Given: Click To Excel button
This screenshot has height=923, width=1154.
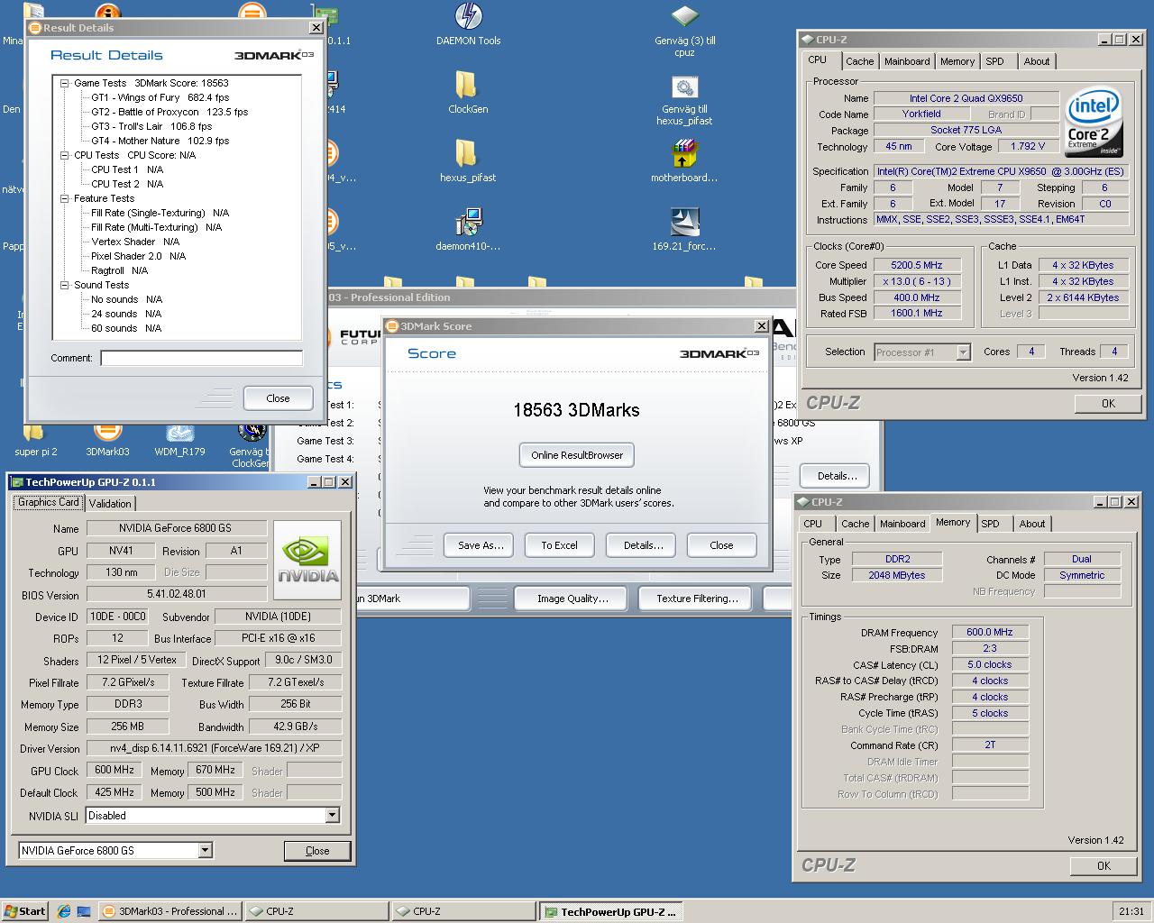Looking at the screenshot, I should pyautogui.click(x=559, y=545).
